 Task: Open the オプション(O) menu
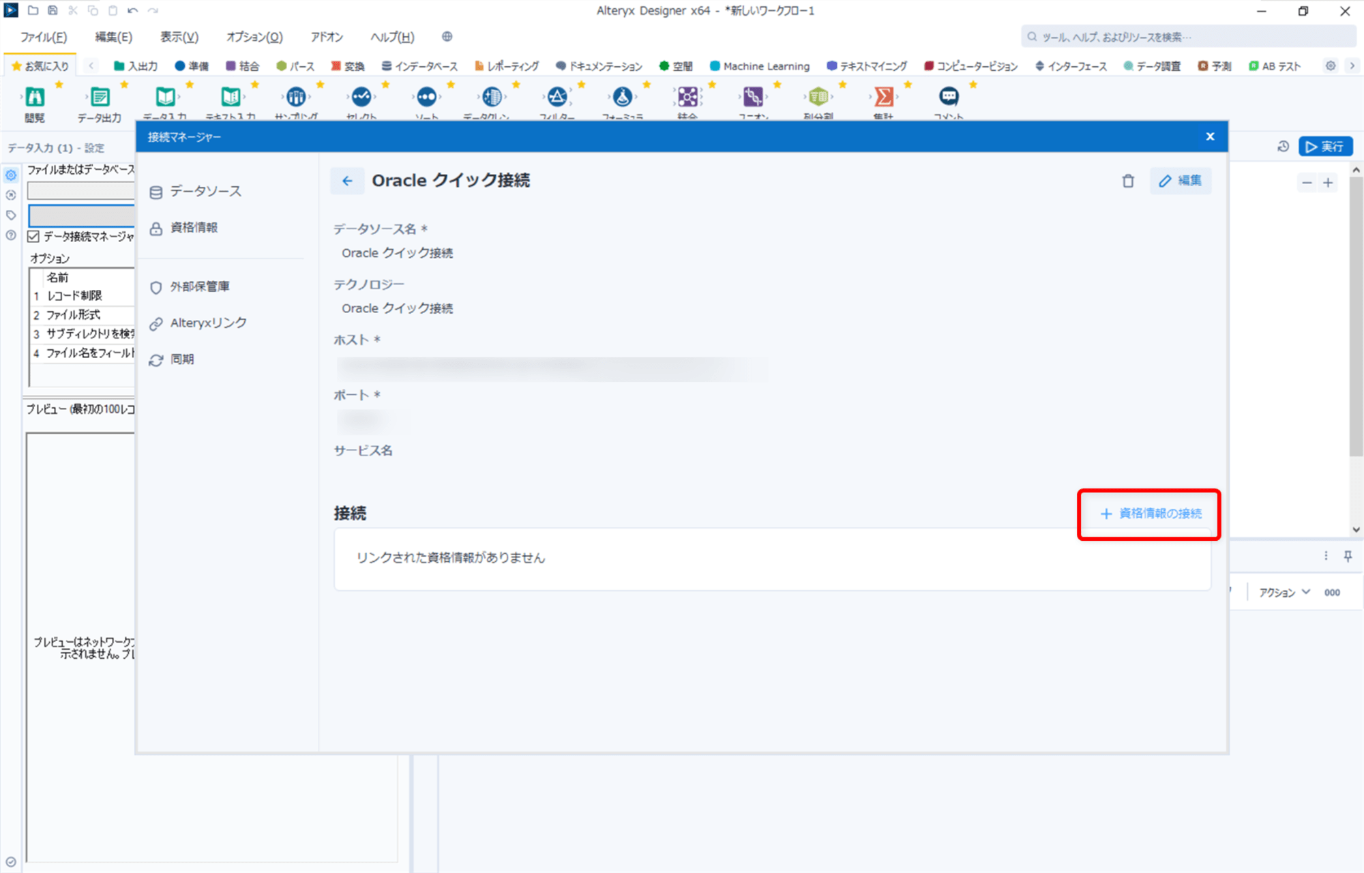[x=254, y=37]
